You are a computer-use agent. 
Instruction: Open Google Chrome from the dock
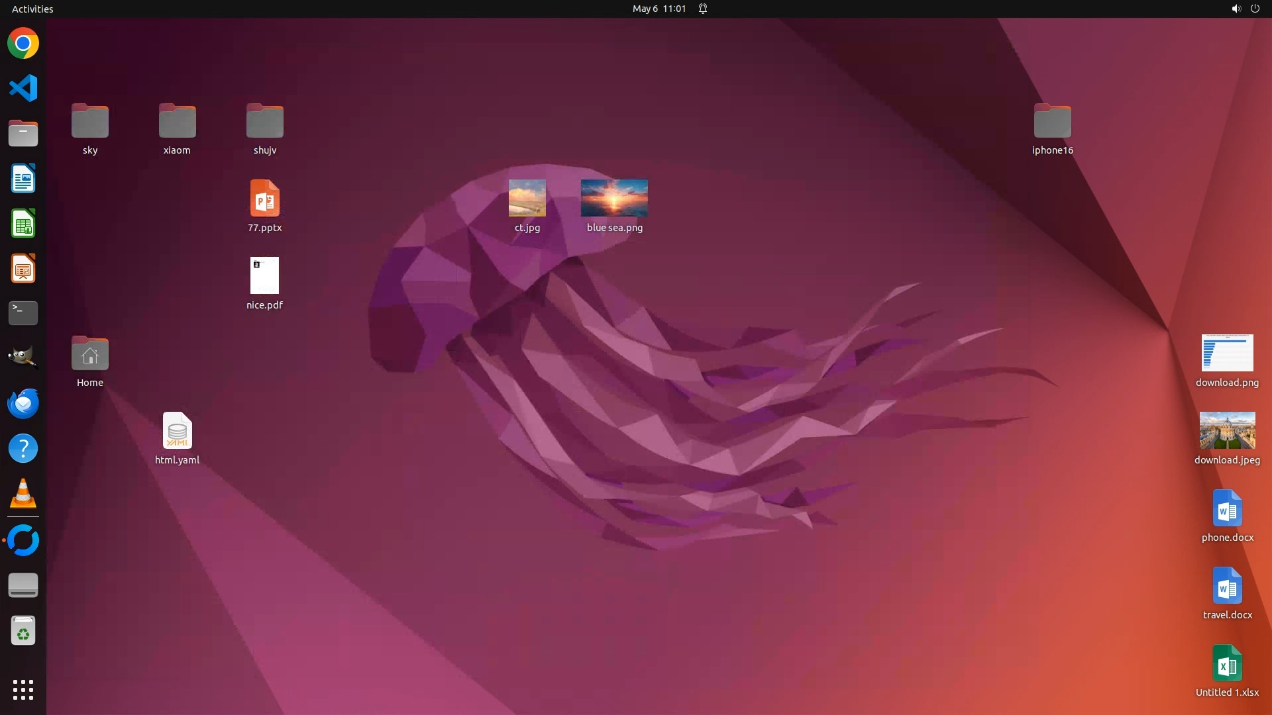(x=23, y=44)
